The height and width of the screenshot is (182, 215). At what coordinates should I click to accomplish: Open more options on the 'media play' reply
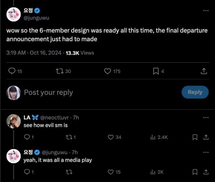coord(206,152)
